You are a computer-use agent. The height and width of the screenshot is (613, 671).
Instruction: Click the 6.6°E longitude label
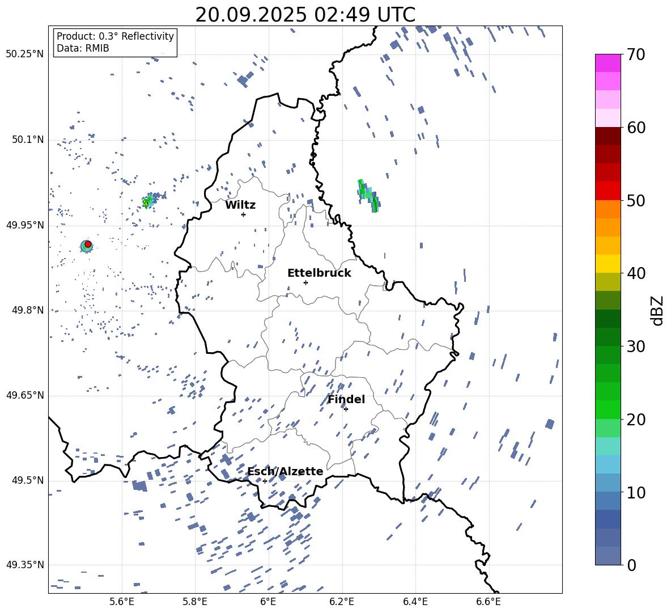point(489,602)
